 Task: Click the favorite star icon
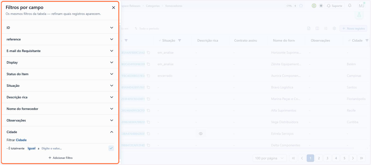point(301,6)
